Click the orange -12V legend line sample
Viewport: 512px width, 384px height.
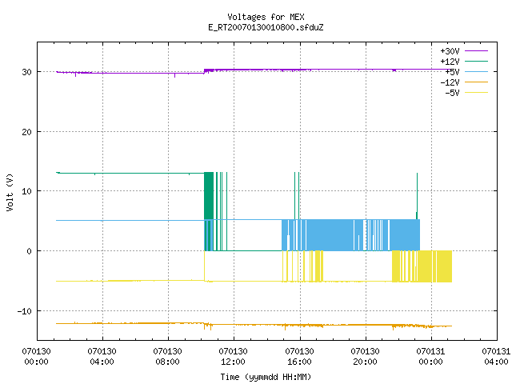pyautogui.click(x=476, y=82)
